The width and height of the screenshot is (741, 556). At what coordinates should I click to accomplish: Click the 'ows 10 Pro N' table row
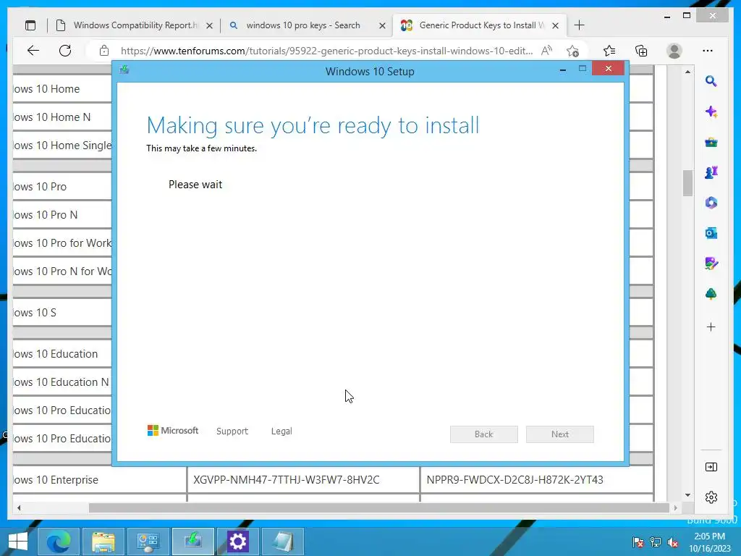click(x=62, y=215)
